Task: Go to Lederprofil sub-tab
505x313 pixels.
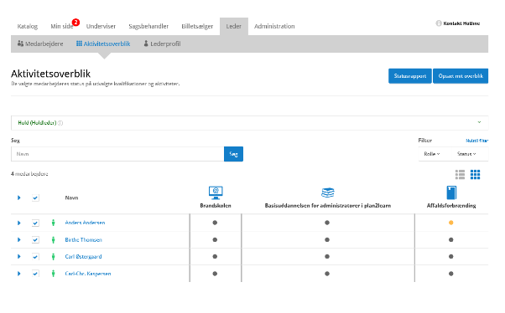Action: pyautogui.click(x=163, y=44)
